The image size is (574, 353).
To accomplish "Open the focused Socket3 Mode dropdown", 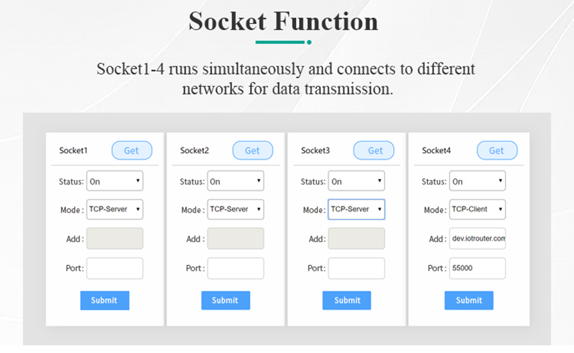I will (x=356, y=210).
